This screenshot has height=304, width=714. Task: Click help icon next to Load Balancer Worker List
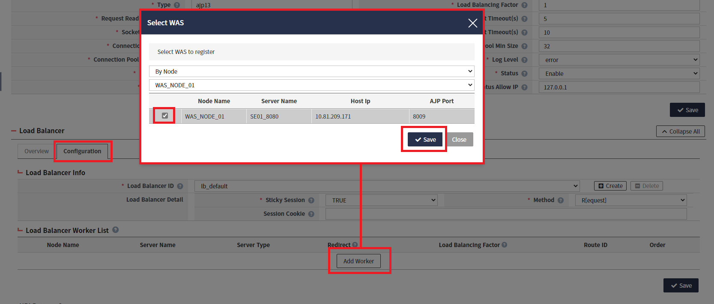tap(116, 230)
